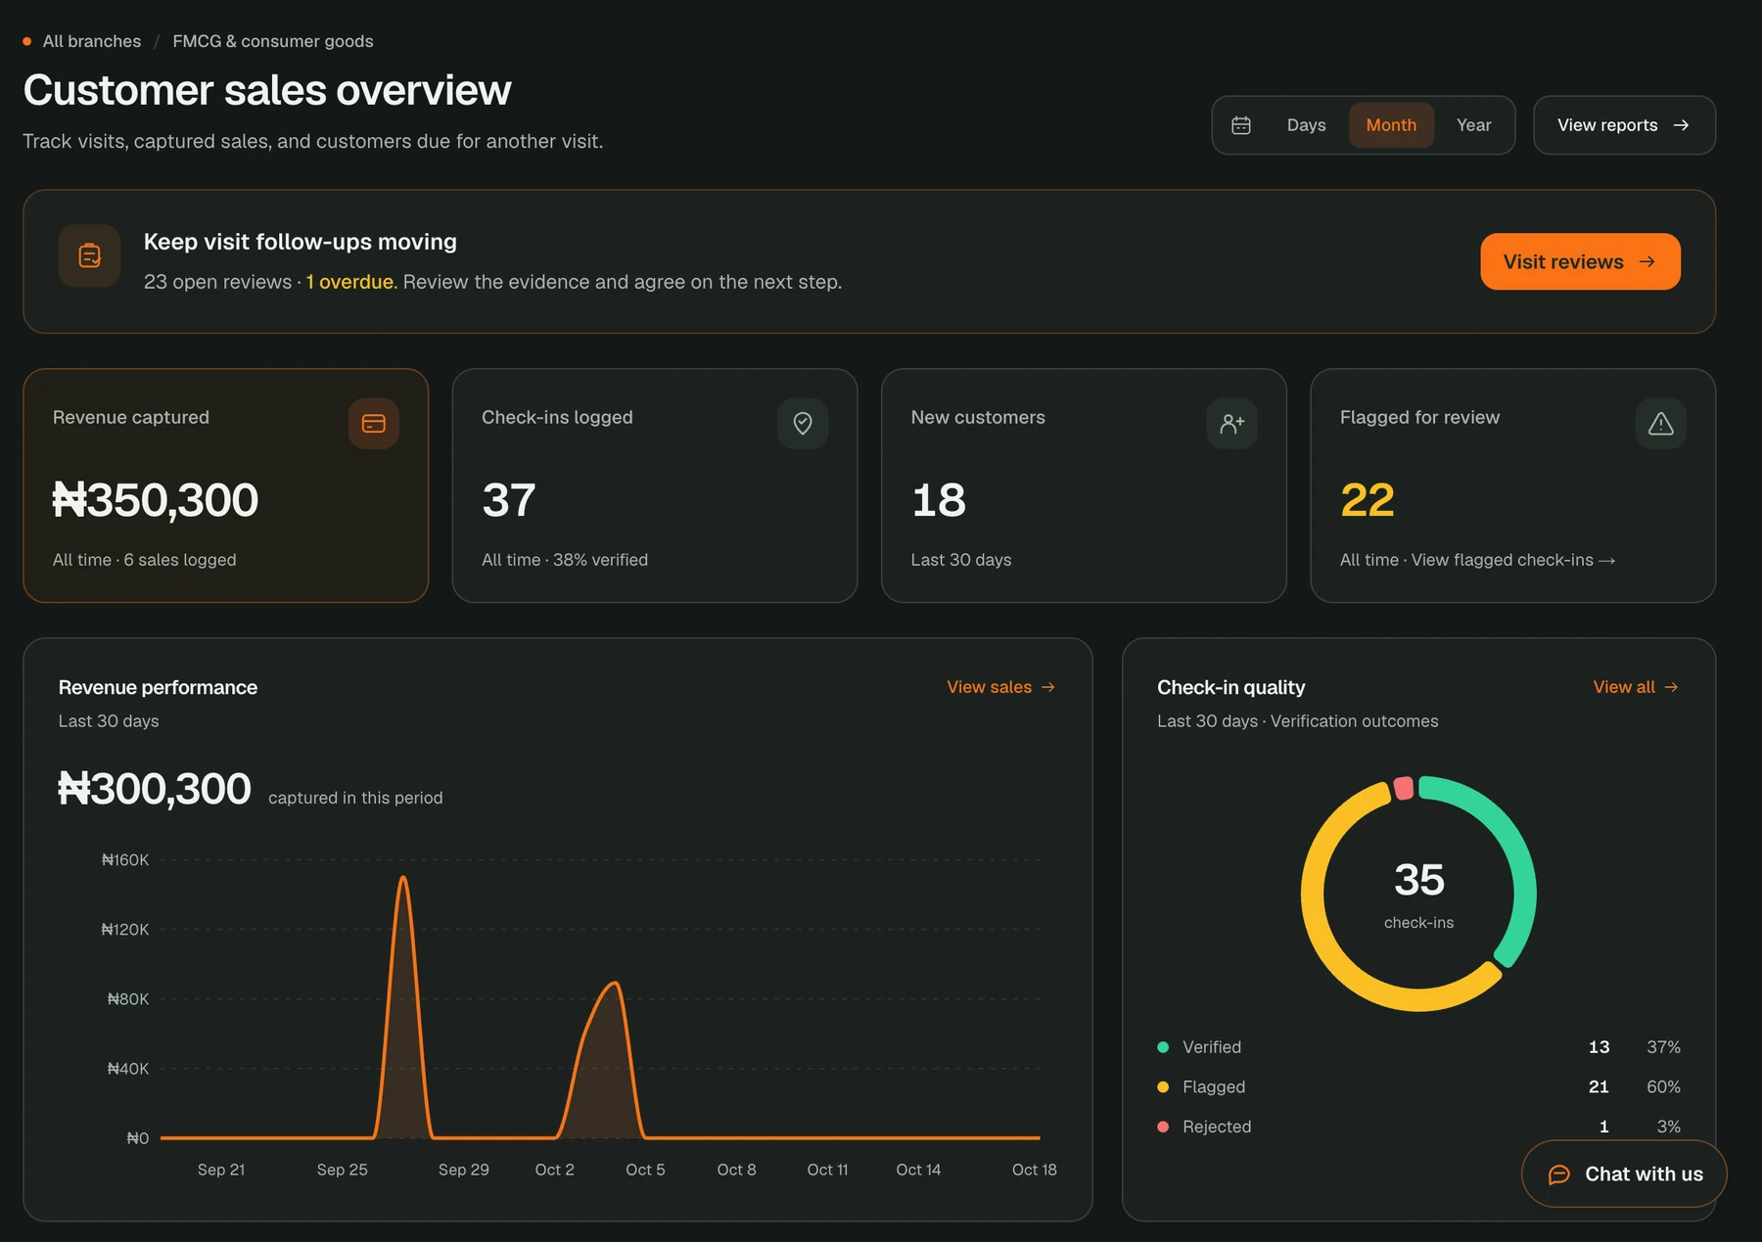Viewport: 1762px width, 1242px height.
Task: Click the Verified 37% percentage
Action: click(1663, 1047)
